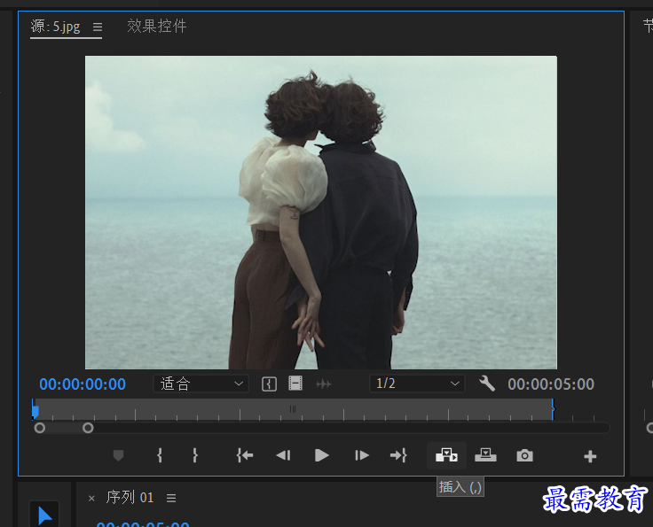This screenshot has width=653, height=527.
Task: Play the source clip
Action: click(321, 455)
